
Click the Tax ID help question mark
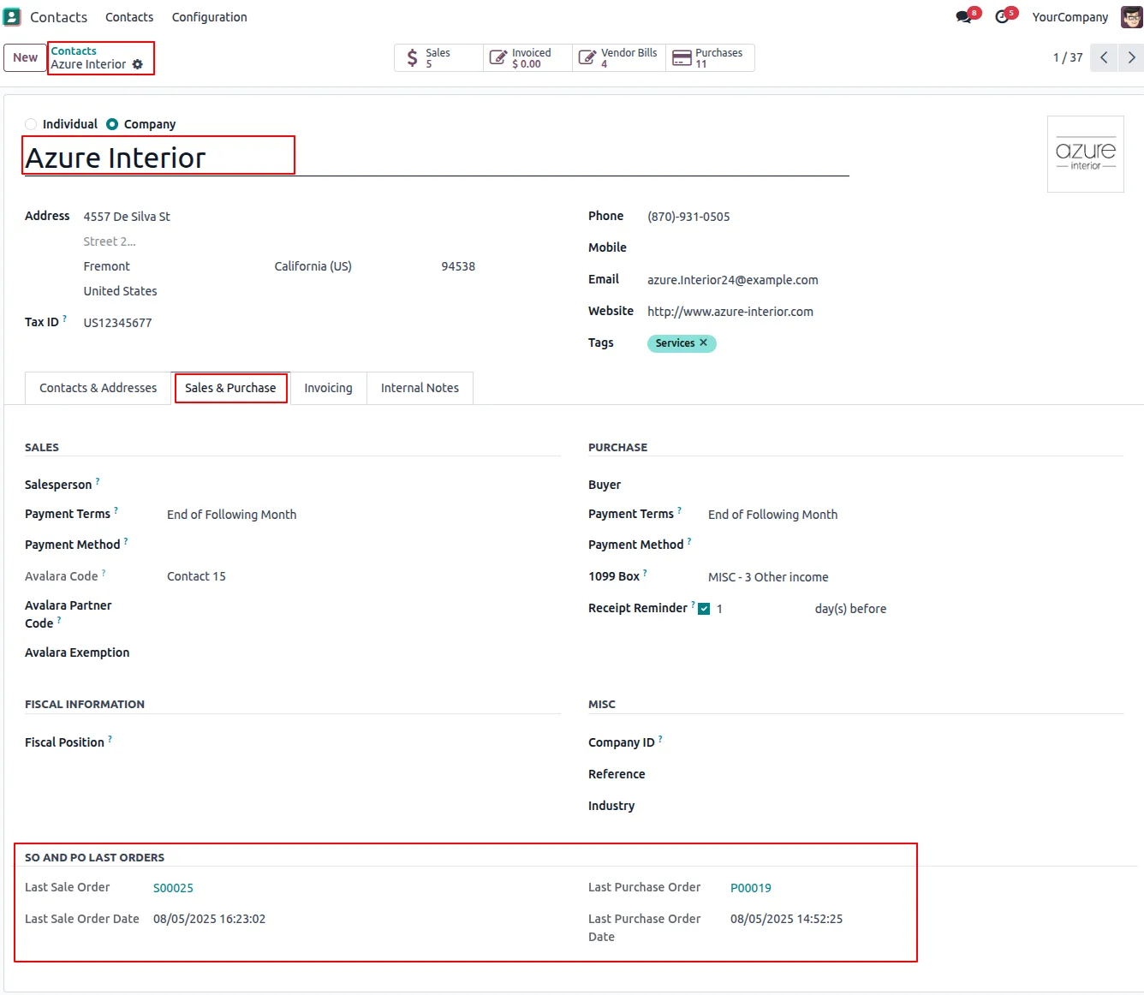(65, 319)
